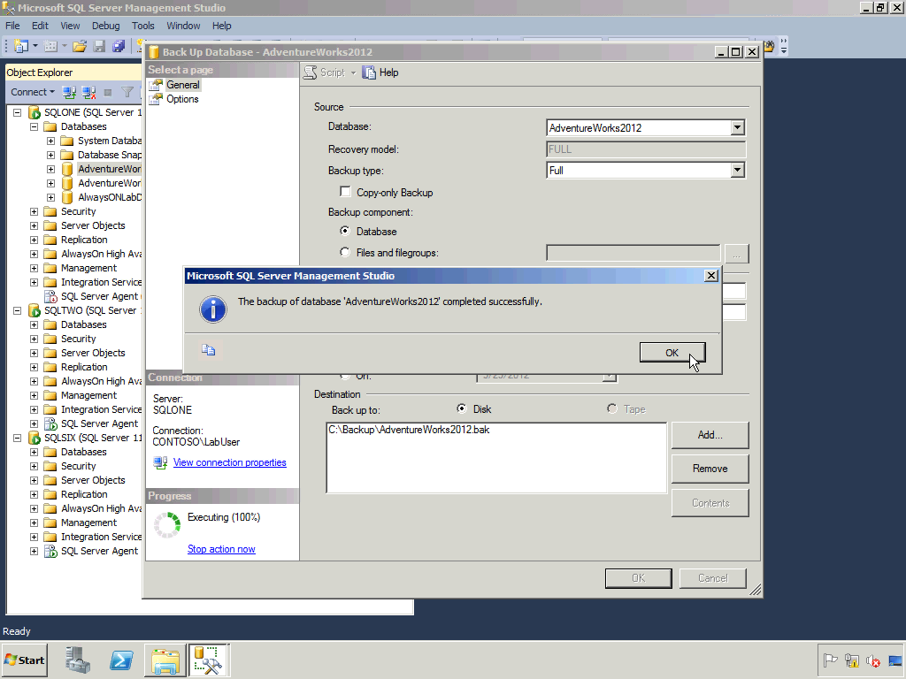906x679 pixels.
Task: Click the SQL Server Agent icon under SQLSIX
Action: (50, 551)
